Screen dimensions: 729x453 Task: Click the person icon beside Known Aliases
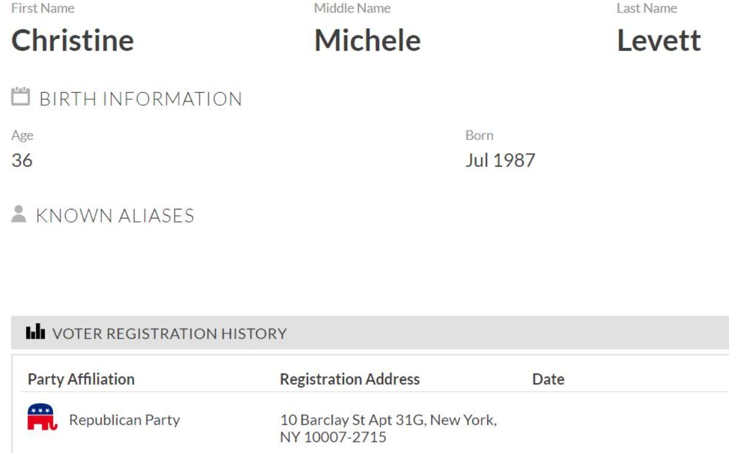click(19, 214)
